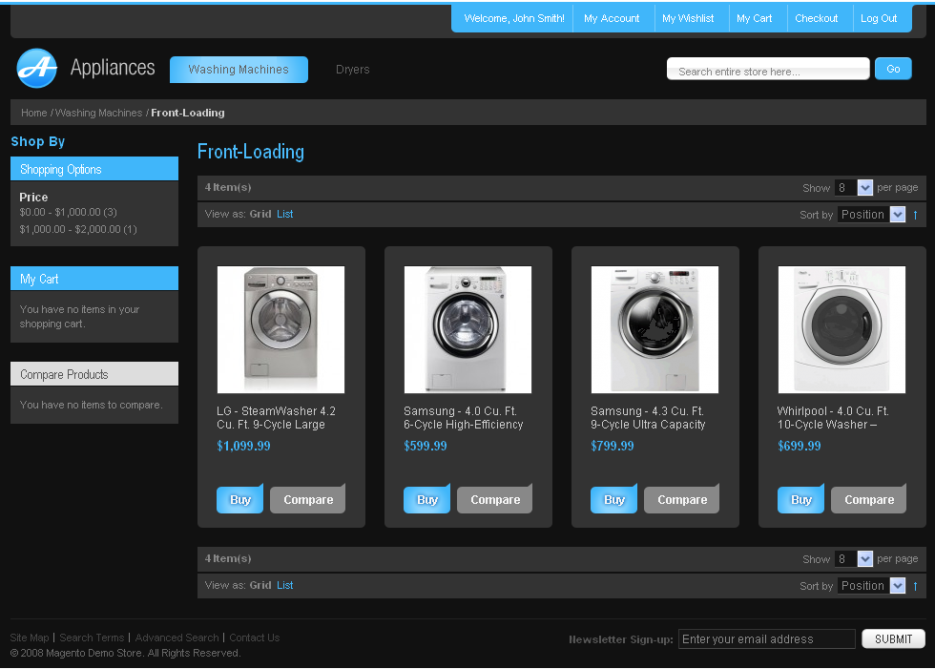
Task: Buy the Samsung washer priced $599.99
Action: 427,500
